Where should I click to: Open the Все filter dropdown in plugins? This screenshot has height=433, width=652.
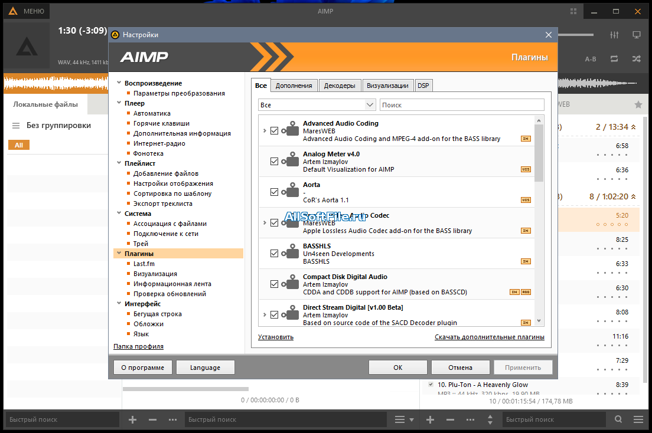pyautogui.click(x=317, y=105)
